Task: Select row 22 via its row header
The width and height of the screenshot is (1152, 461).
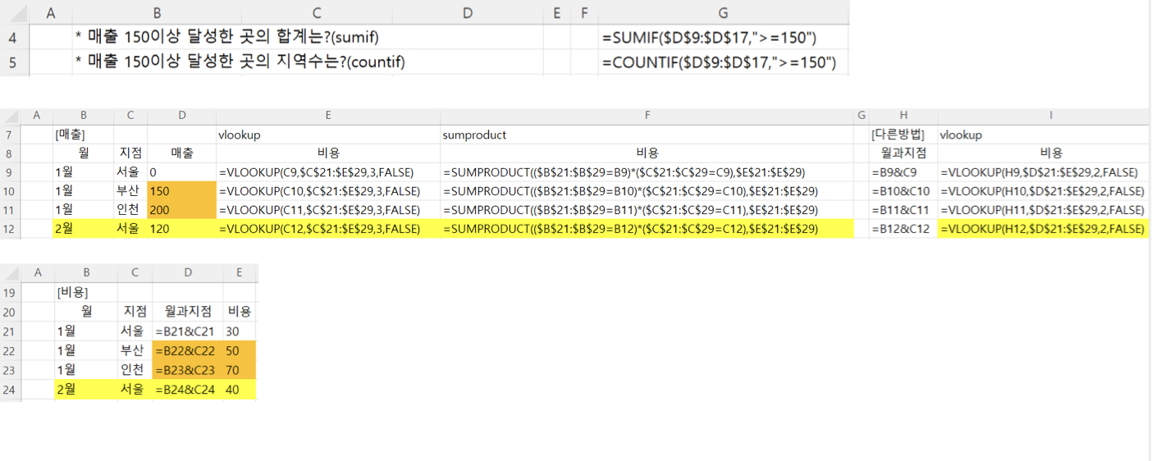Action: coord(10,351)
